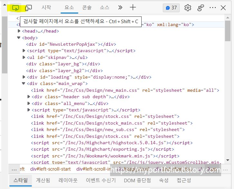This screenshot has height=189, width=234.
Task: Close the DevTools panel
Action: click(223, 8)
